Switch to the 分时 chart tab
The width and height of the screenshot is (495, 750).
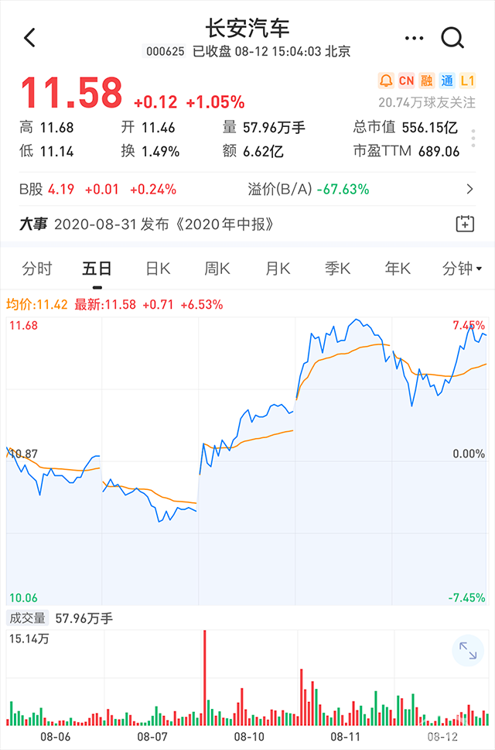pos(38,269)
